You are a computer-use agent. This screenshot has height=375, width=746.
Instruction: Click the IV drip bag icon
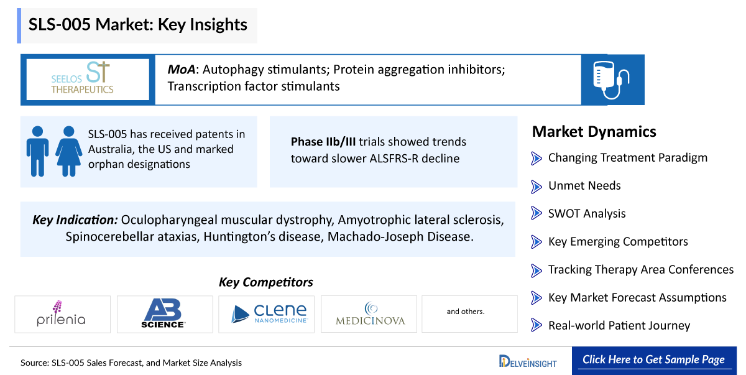click(612, 80)
